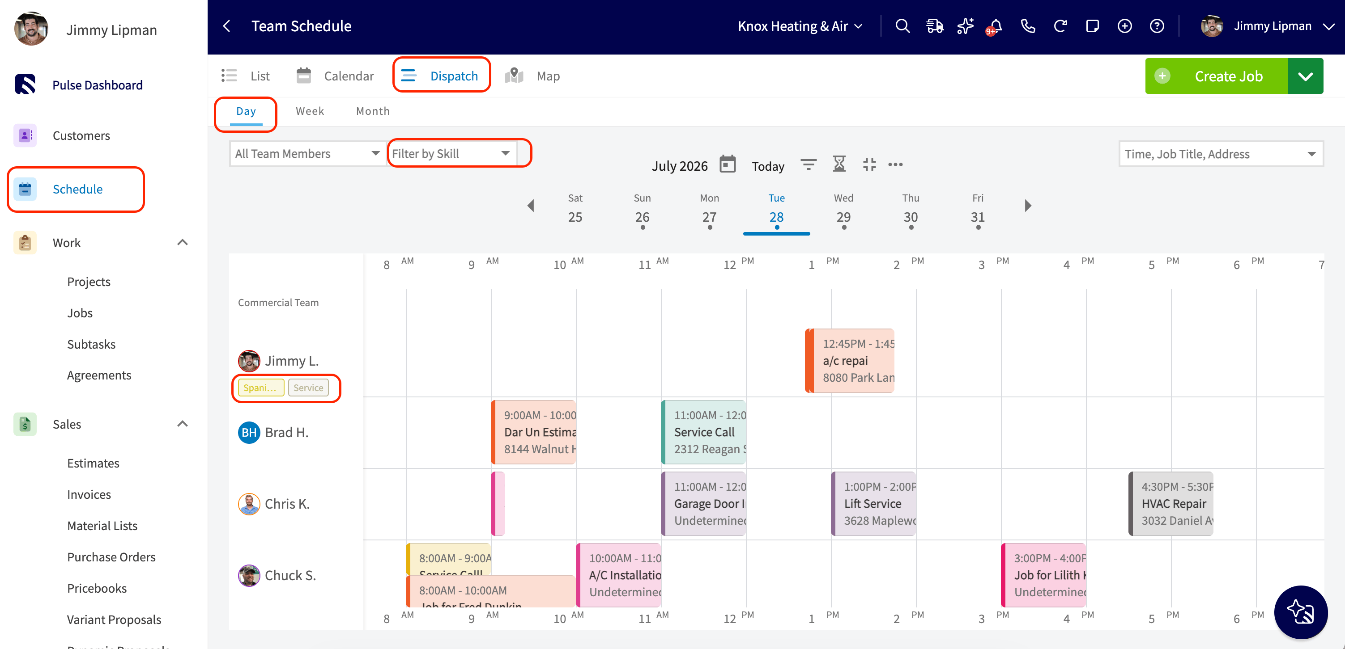
Task: Open All Team Members dropdown
Action: click(x=307, y=154)
